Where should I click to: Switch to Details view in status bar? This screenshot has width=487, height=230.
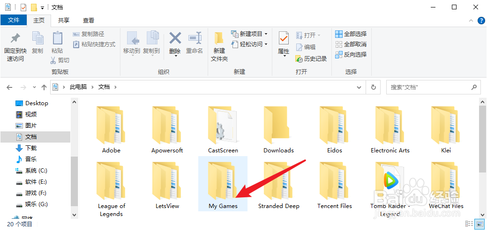(469, 224)
